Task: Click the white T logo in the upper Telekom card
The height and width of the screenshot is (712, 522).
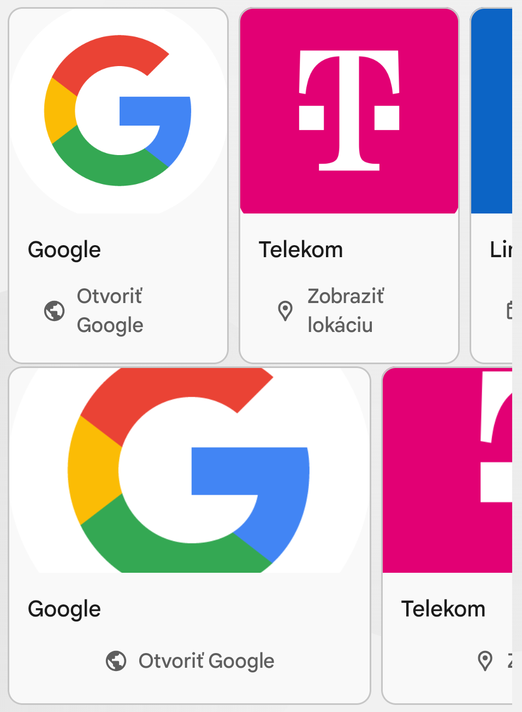Action: click(349, 110)
